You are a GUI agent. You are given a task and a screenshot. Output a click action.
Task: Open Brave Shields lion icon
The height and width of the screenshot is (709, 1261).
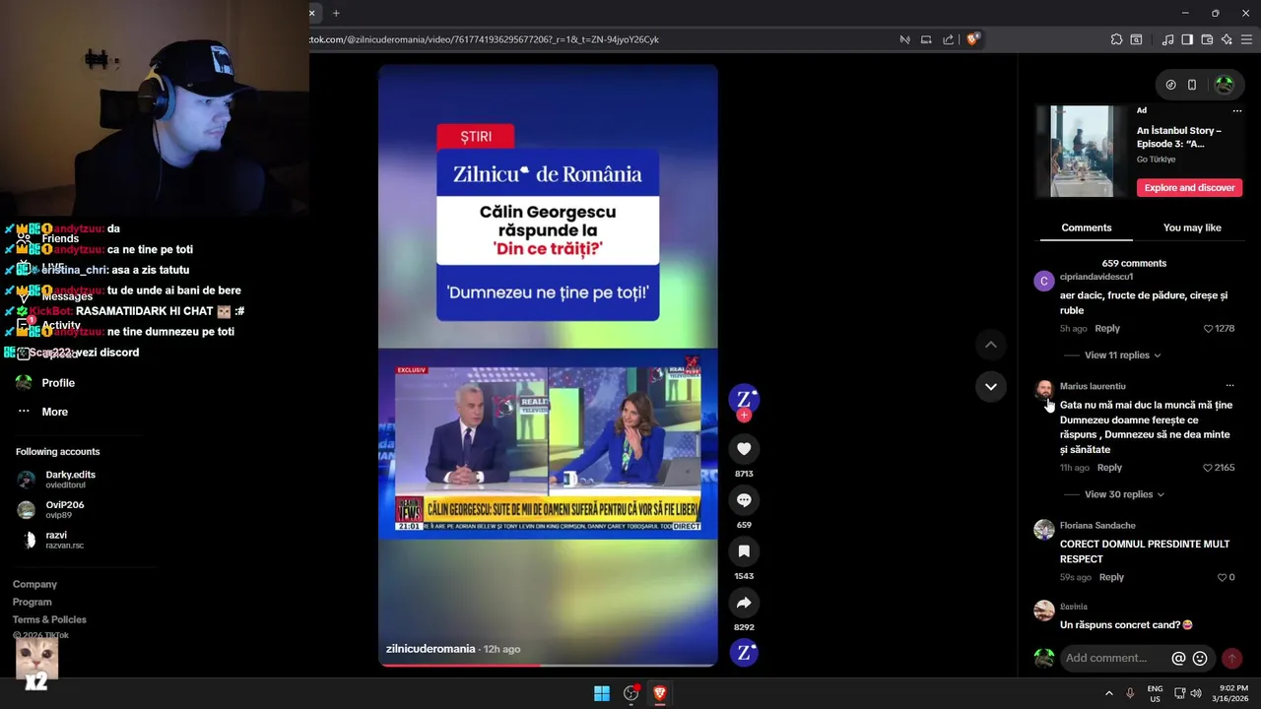click(973, 39)
